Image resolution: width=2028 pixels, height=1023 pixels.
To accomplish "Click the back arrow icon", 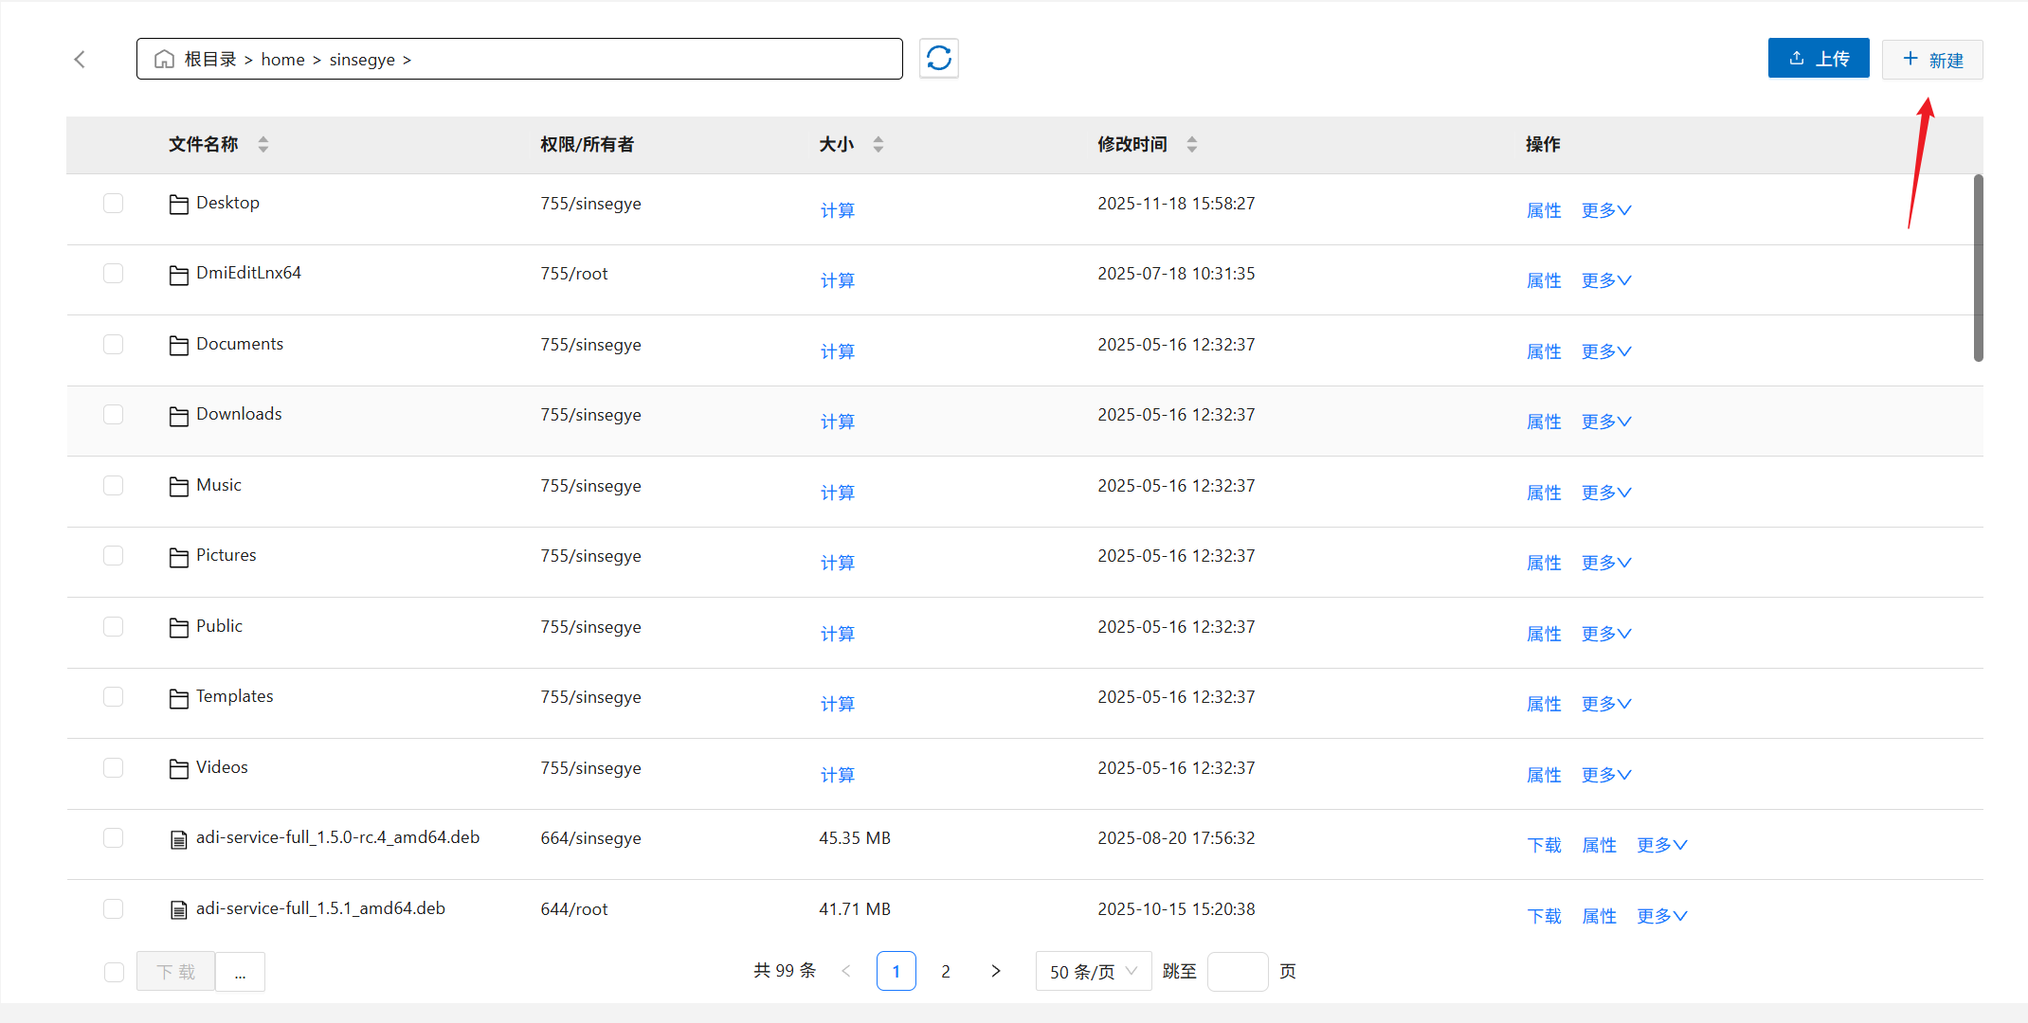I will point(80,60).
